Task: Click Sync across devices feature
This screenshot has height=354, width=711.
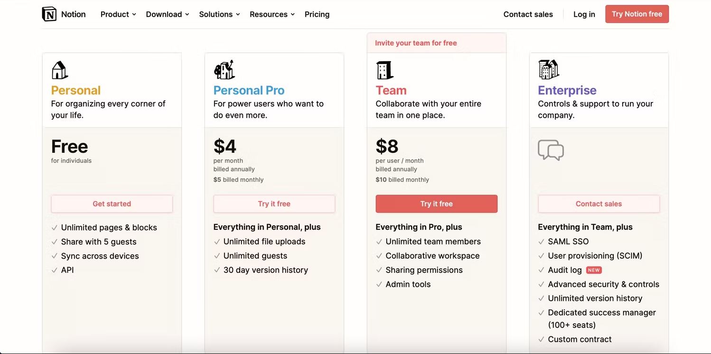Action: point(100,256)
